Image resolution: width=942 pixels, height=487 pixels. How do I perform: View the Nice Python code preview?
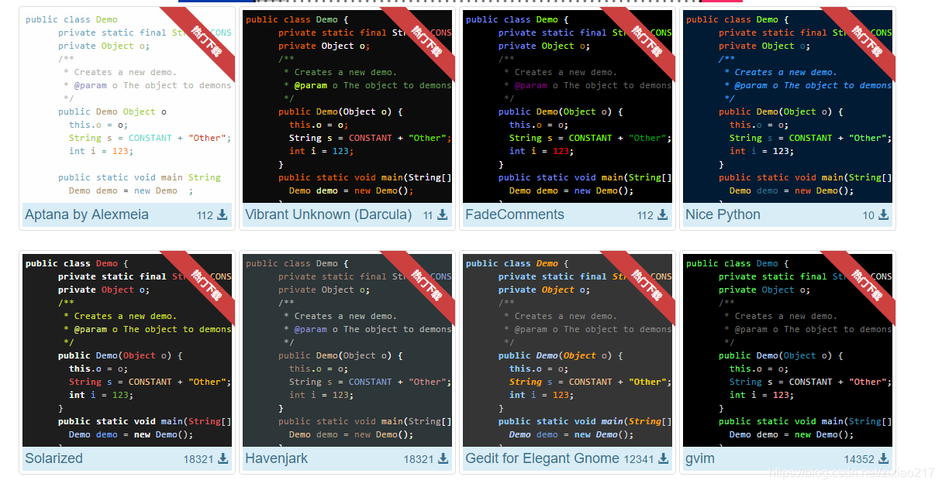[788, 107]
